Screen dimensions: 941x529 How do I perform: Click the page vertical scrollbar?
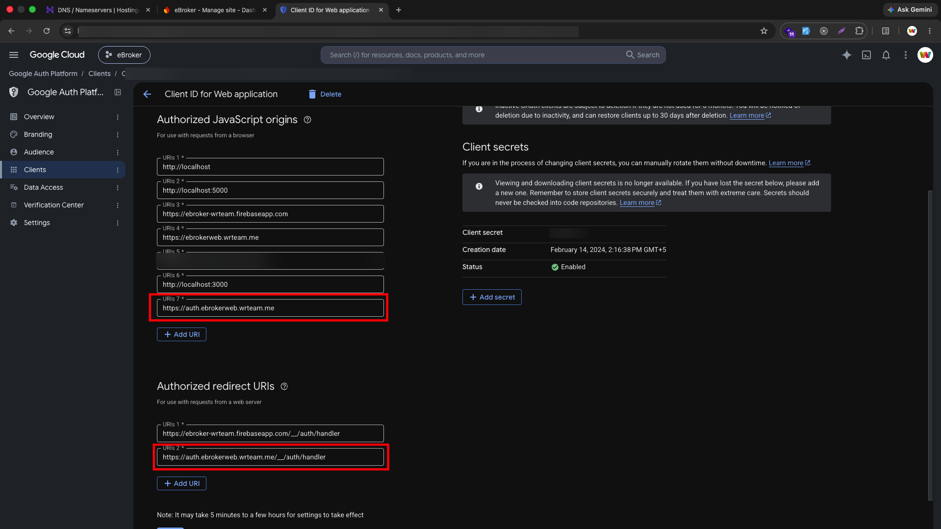click(930, 346)
